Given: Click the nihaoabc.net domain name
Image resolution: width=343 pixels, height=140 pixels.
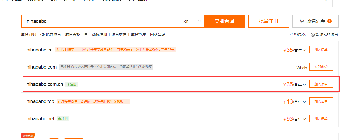Looking at the screenshot, I should point(40,119).
